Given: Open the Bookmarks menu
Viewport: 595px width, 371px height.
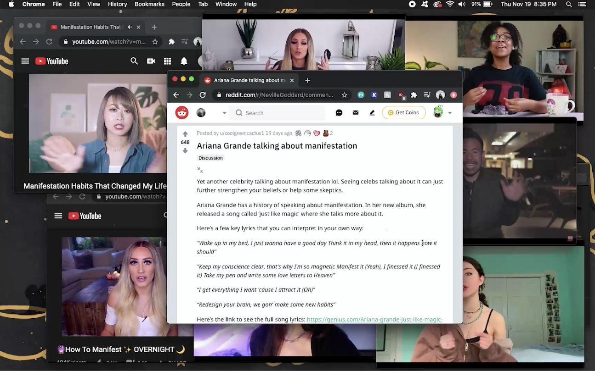Looking at the screenshot, I should point(149,4).
